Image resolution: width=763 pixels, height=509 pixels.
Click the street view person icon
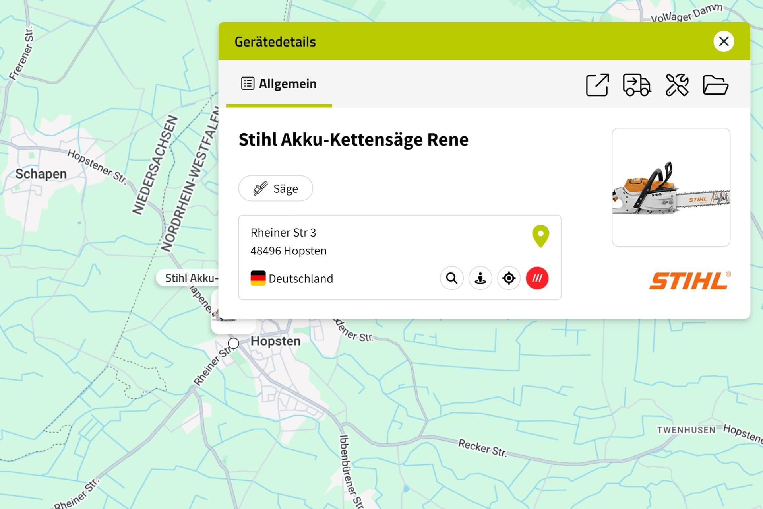point(480,278)
